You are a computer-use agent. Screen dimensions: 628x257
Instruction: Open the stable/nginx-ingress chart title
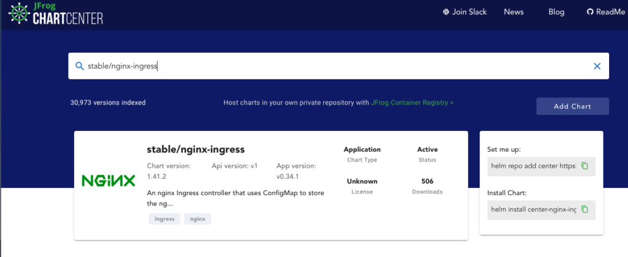tap(196, 149)
